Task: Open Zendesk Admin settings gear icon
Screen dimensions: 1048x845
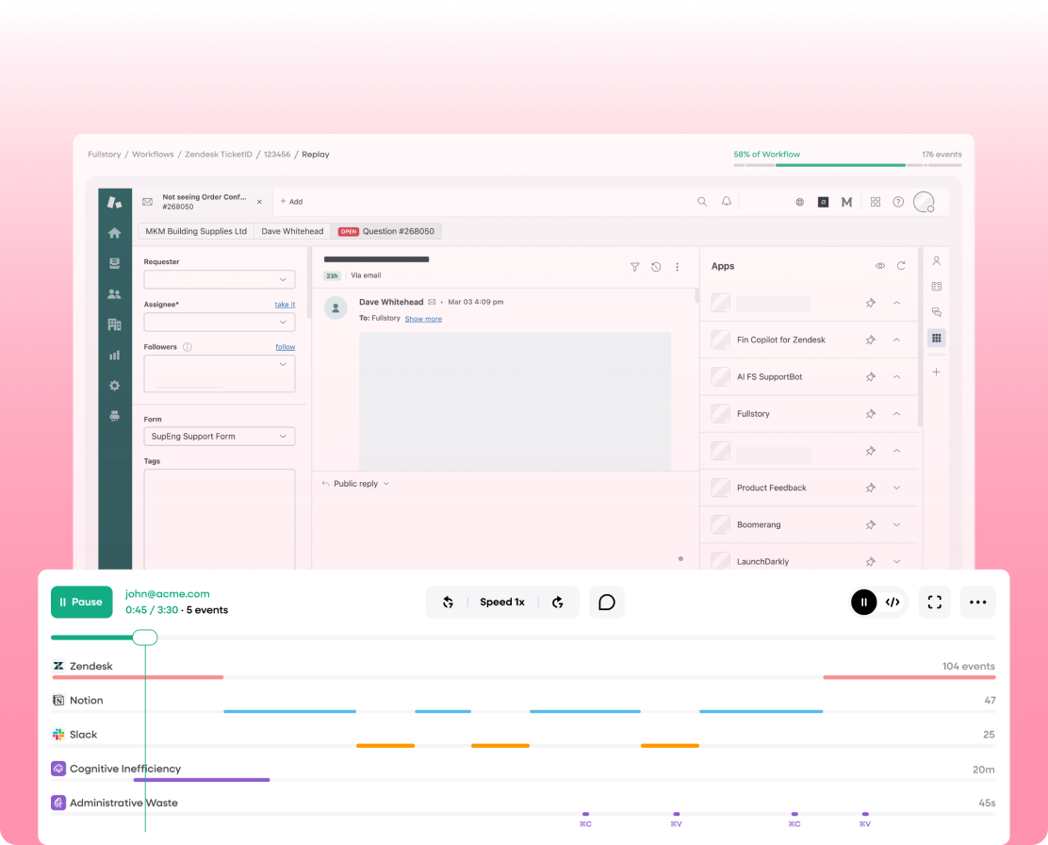Action: tap(114, 385)
